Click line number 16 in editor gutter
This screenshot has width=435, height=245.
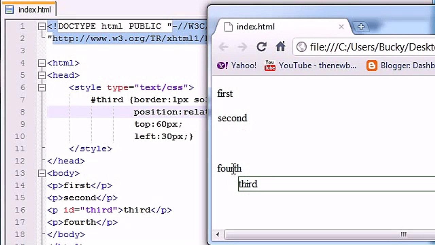pos(20,210)
